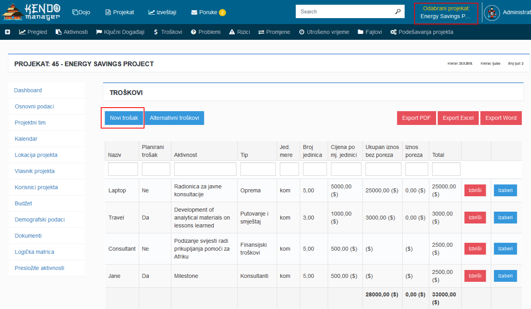Click the Kendo Manager logo
The height and width of the screenshot is (309, 531).
tap(31, 12)
